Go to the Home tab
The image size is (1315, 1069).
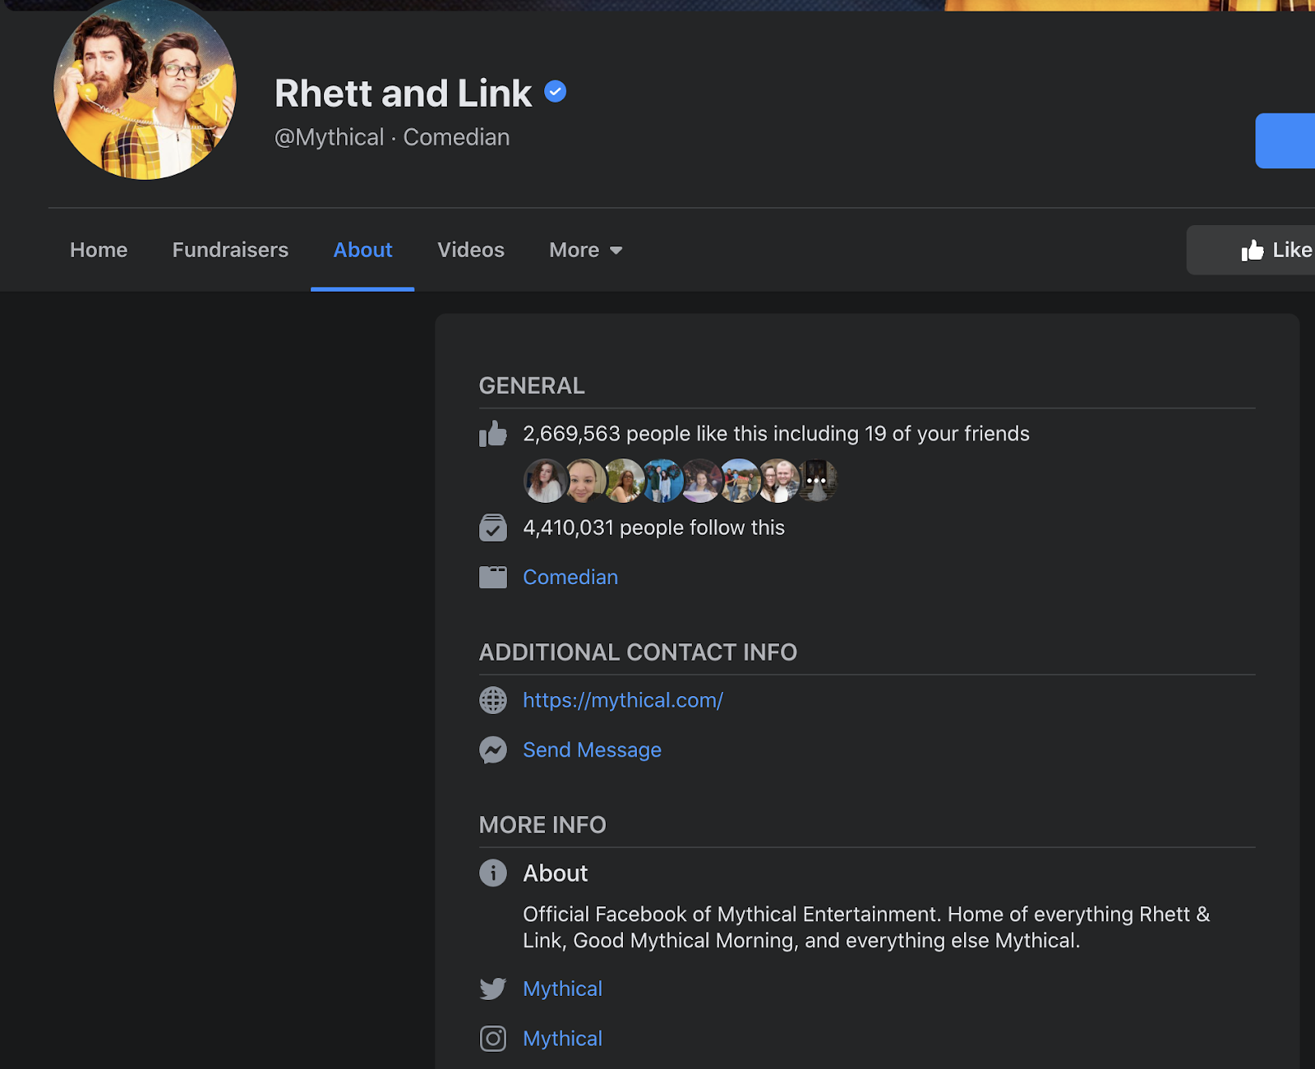click(99, 250)
